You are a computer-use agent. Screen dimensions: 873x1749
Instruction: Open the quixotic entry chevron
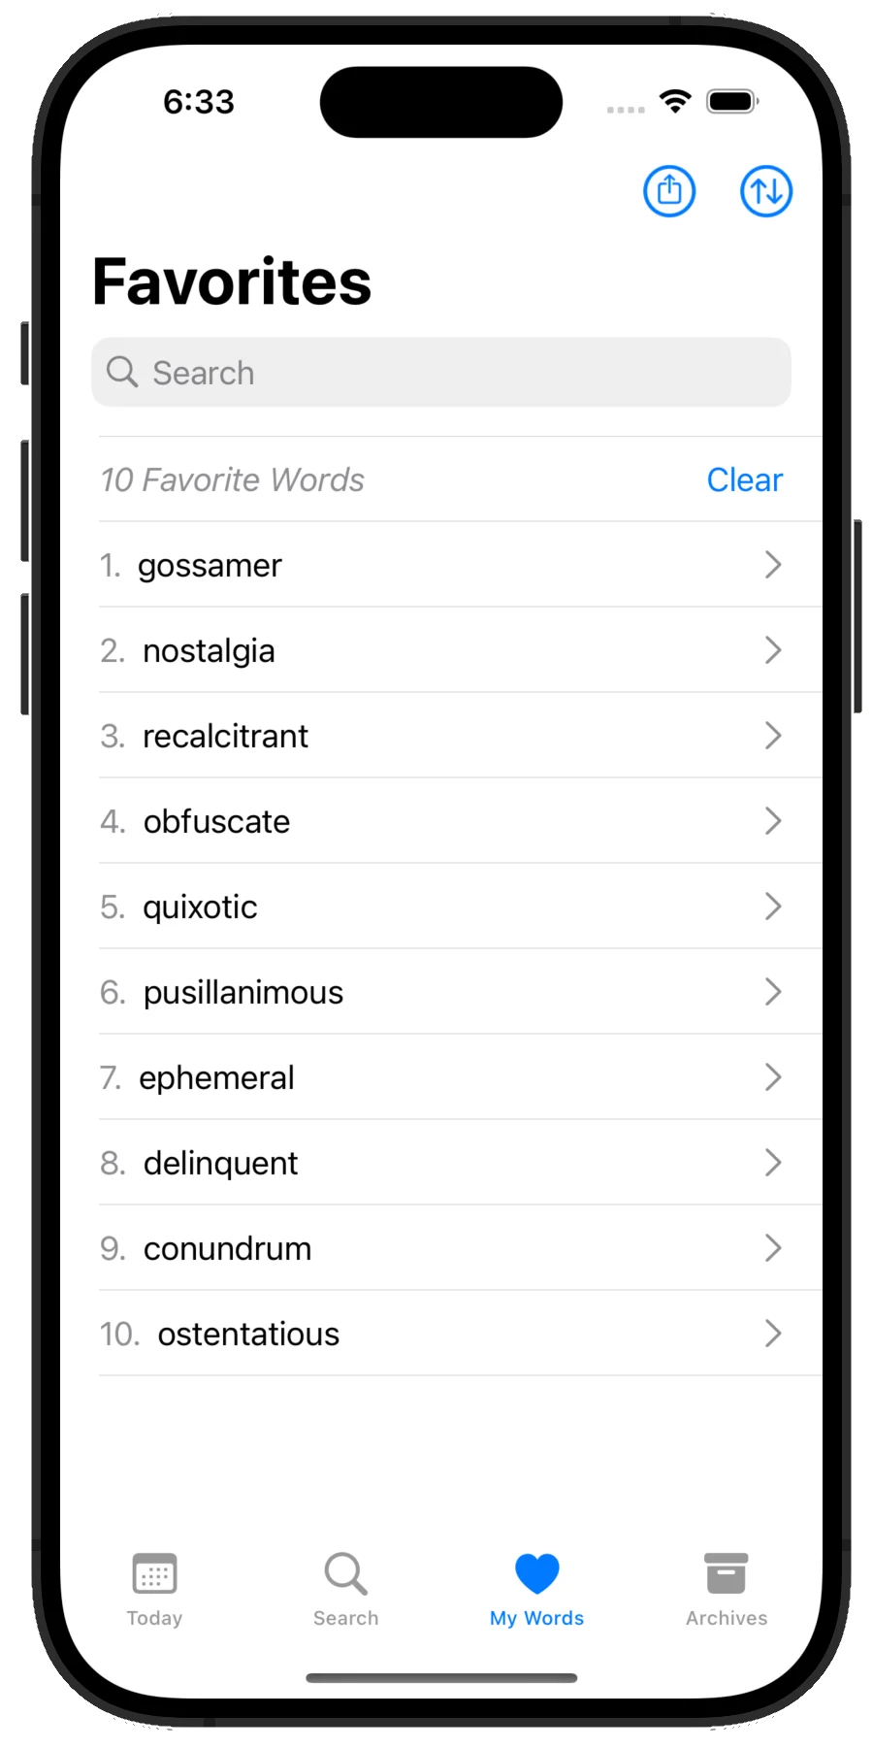pyautogui.click(x=773, y=906)
